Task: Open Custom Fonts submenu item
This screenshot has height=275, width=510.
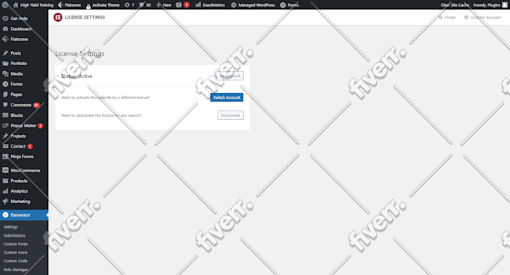Action: (16, 244)
